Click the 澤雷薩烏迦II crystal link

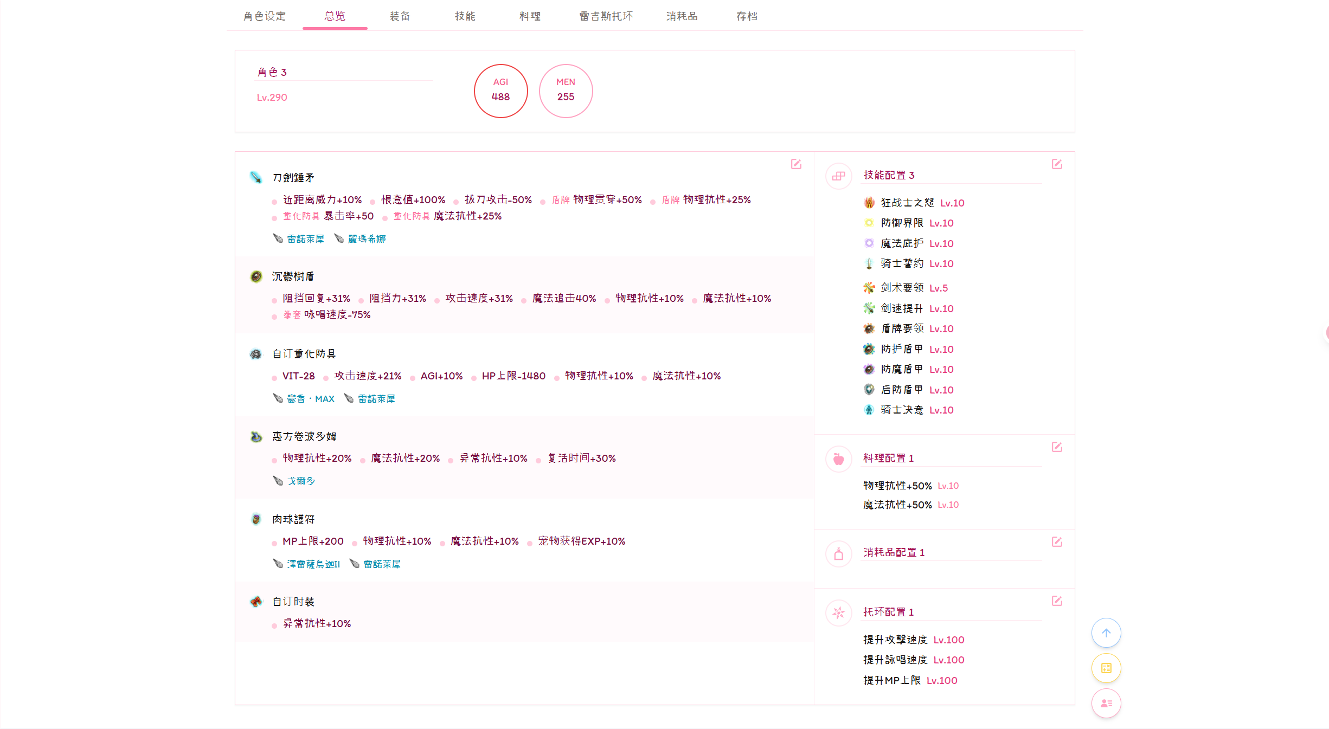[313, 564]
